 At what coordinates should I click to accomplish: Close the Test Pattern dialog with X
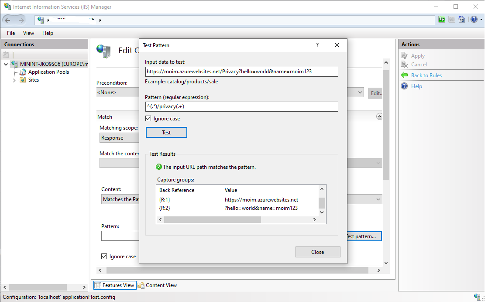point(337,45)
